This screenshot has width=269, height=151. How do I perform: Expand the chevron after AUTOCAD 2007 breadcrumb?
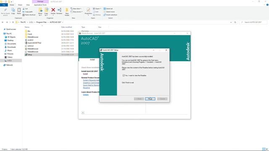coord(63,22)
